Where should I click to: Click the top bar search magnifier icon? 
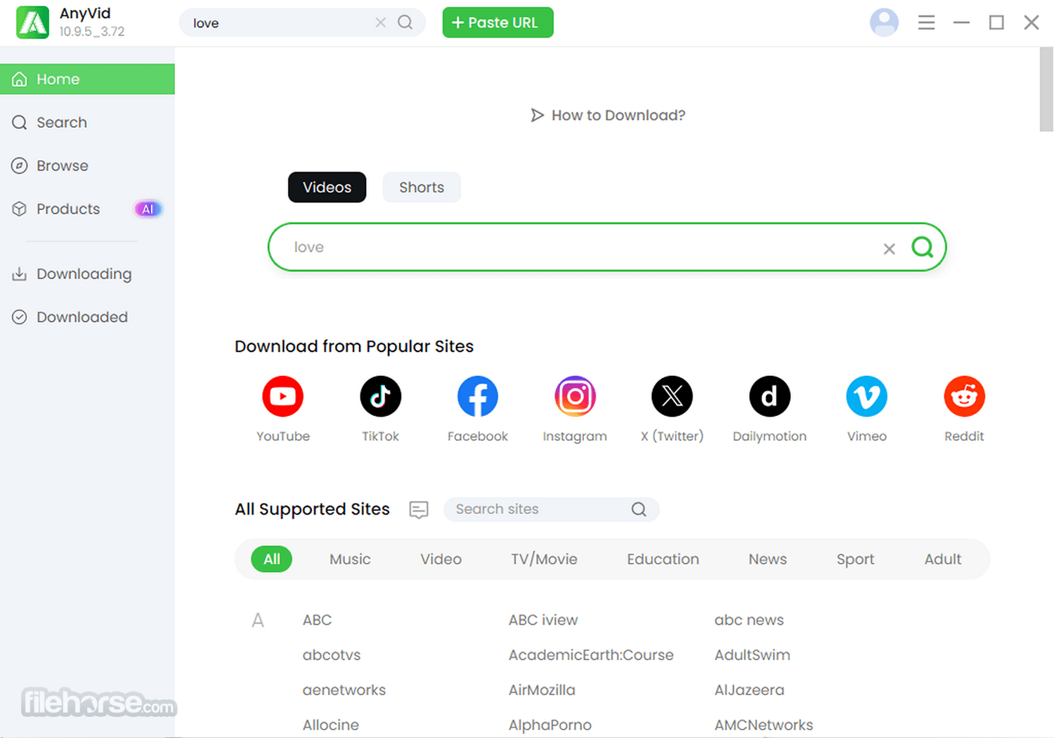click(405, 22)
